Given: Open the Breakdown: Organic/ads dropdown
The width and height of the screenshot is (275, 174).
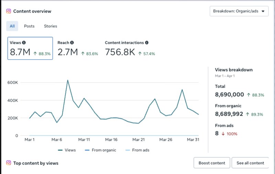Looking at the screenshot, I should (x=239, y=11).
